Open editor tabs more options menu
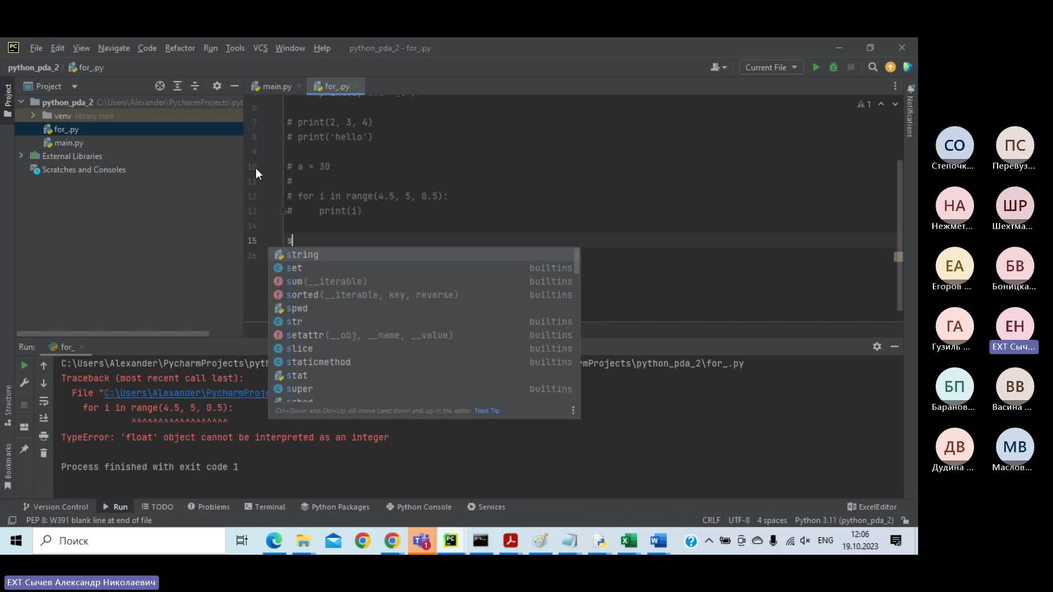The height and width of the screenshot is (592, 1053). [x=895, y=86]
